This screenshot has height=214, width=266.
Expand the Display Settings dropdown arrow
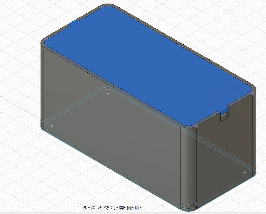point(125,208)
